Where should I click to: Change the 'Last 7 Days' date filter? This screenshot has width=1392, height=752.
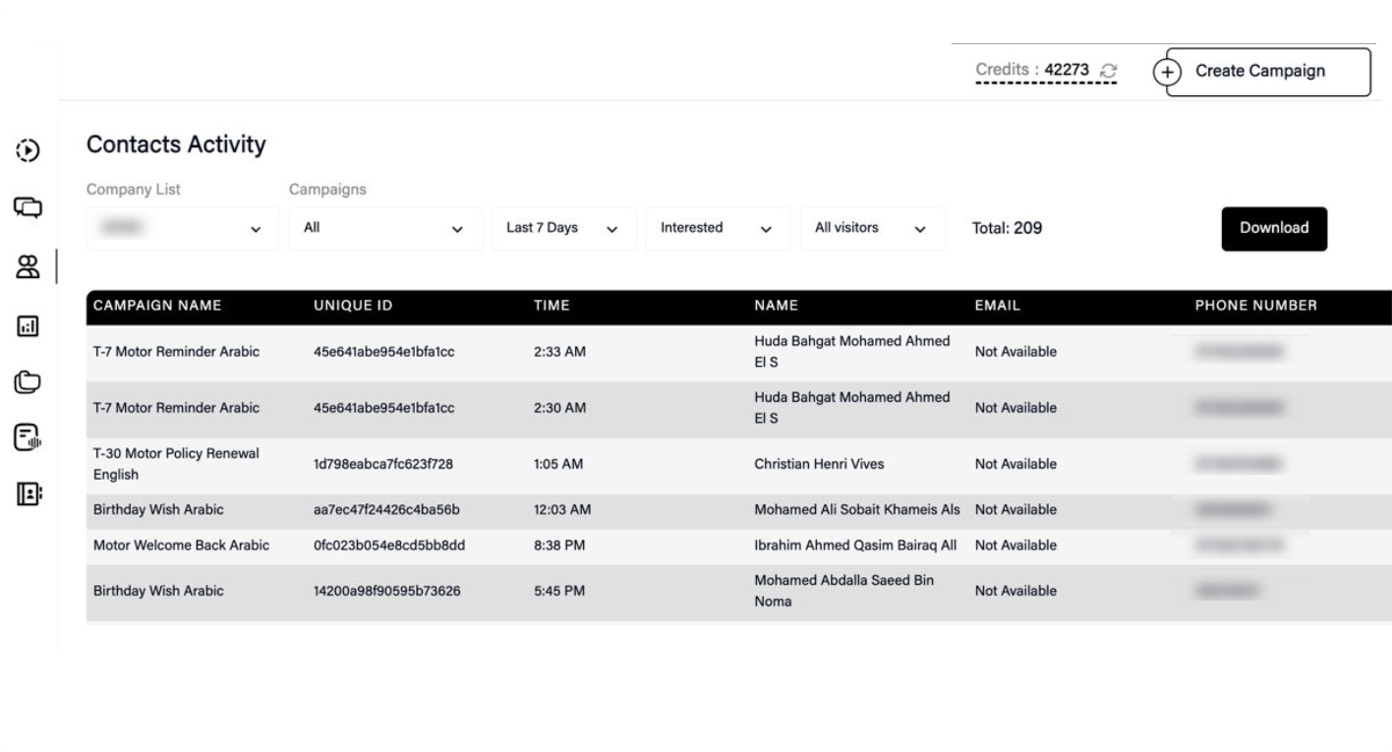[x=563, y=228]
